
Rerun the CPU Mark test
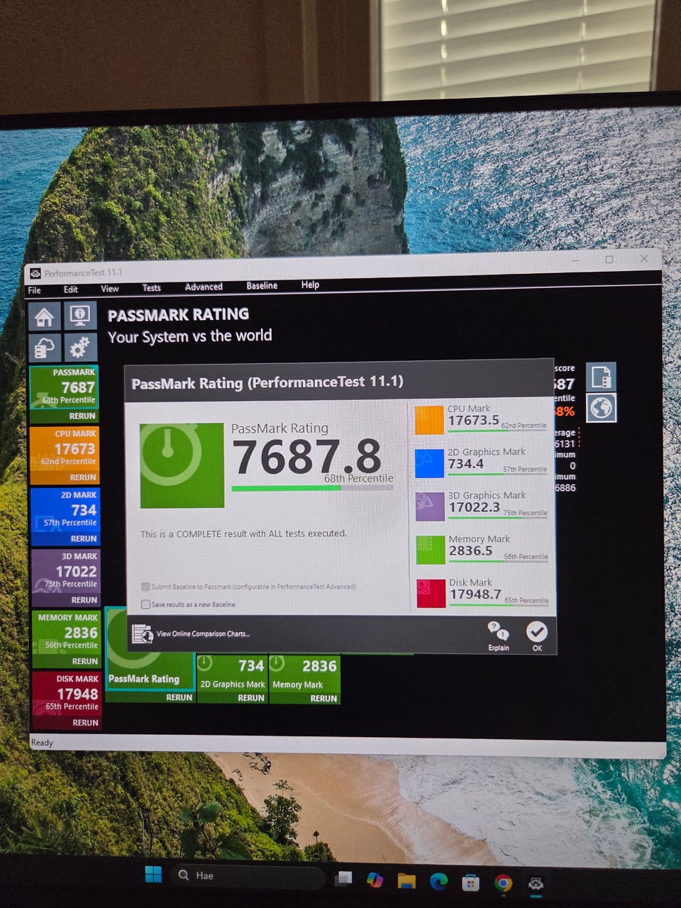click(x=83, y=477)
